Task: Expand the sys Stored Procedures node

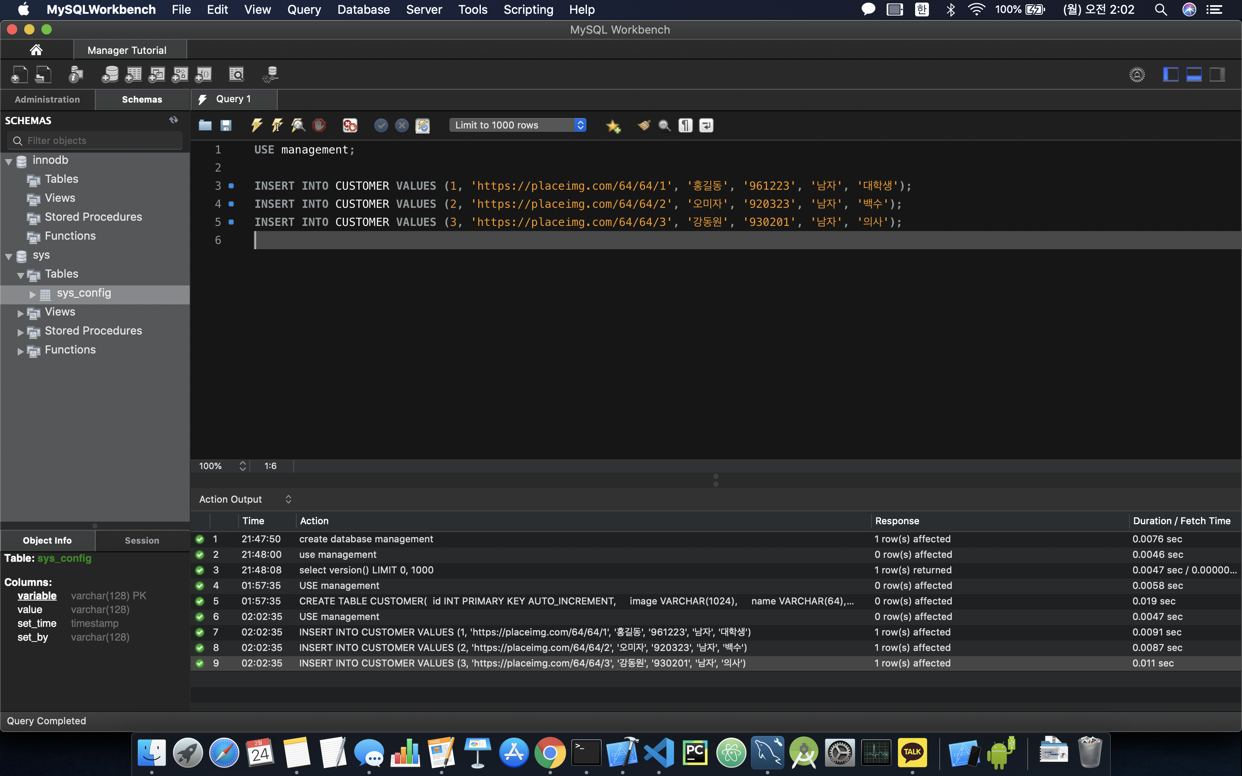Action: coord(21,332)
